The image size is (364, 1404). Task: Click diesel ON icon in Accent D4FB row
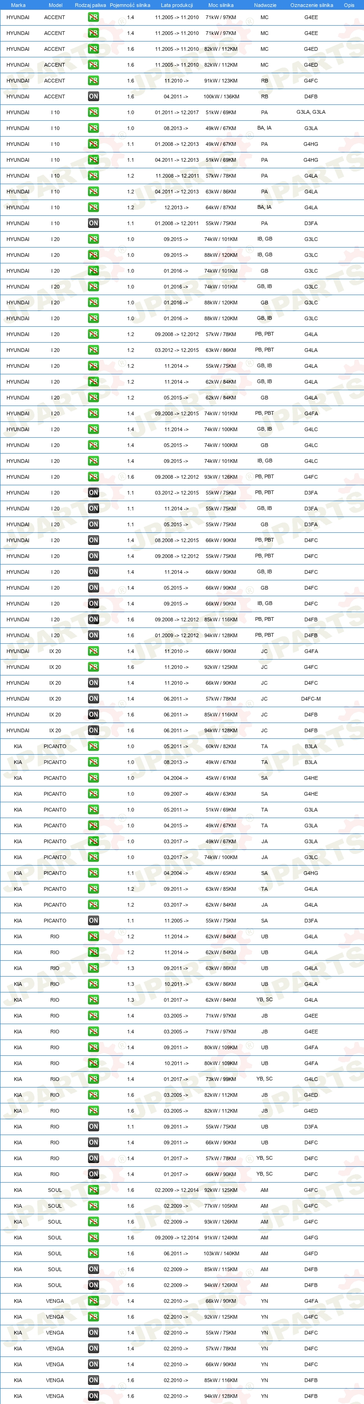tap(94, 96)
